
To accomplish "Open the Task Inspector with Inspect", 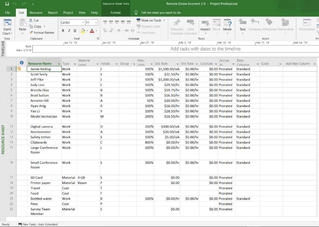I will (x=205, y=26).
